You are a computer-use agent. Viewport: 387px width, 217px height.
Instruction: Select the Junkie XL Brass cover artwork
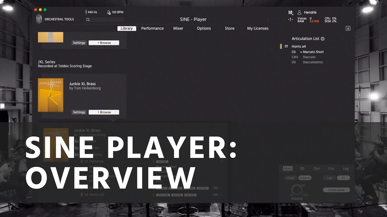click(x=50, y=95)
